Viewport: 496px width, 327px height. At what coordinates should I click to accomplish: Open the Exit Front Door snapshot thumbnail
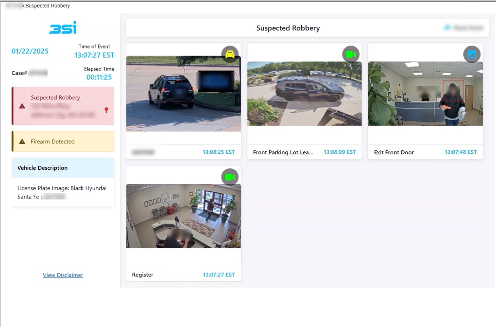click(425, 94)
